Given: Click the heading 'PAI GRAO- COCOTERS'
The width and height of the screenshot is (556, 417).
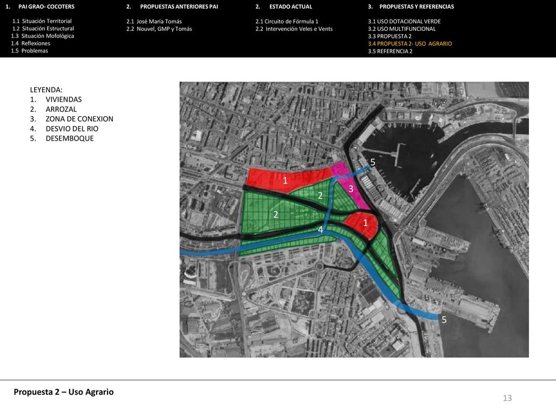Looking at the screenshot, I should (47, 7).
